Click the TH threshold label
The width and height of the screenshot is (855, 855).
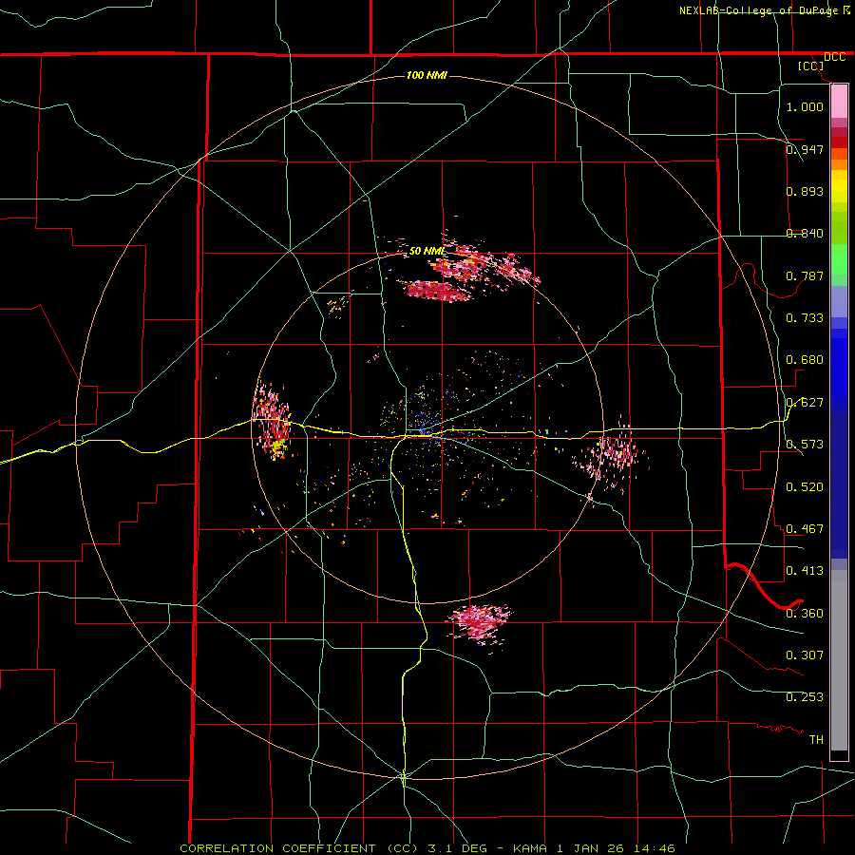[x=816, y=740]
